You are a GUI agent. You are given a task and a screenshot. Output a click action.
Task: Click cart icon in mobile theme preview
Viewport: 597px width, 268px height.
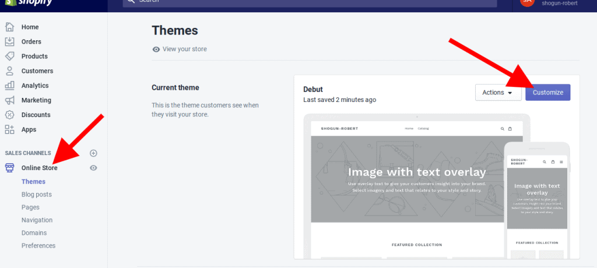(553, 162)
